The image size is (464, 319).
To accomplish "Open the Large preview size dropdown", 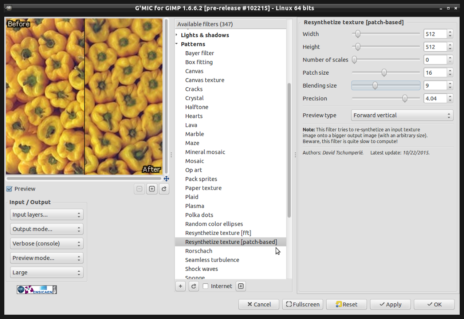I will [x=47, y=272].
